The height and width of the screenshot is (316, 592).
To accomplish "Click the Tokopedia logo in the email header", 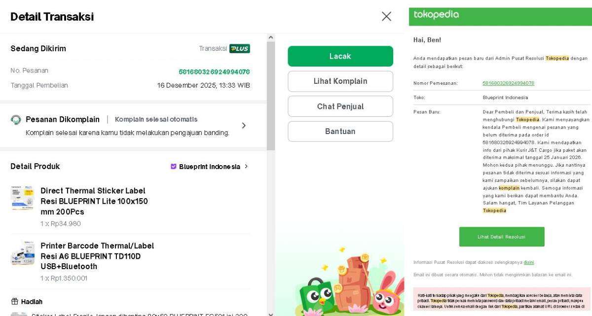I will (436, 15).
